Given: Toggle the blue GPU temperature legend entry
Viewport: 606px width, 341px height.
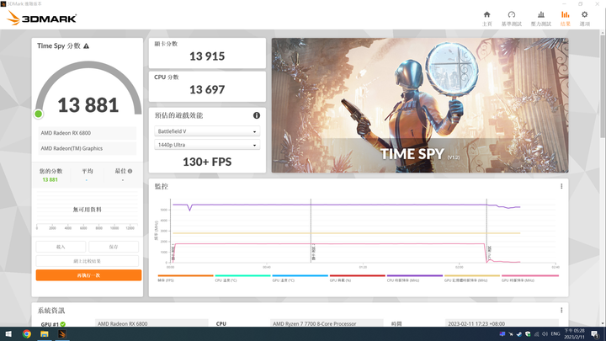Looking at the screenshot, I should point(300,278).
